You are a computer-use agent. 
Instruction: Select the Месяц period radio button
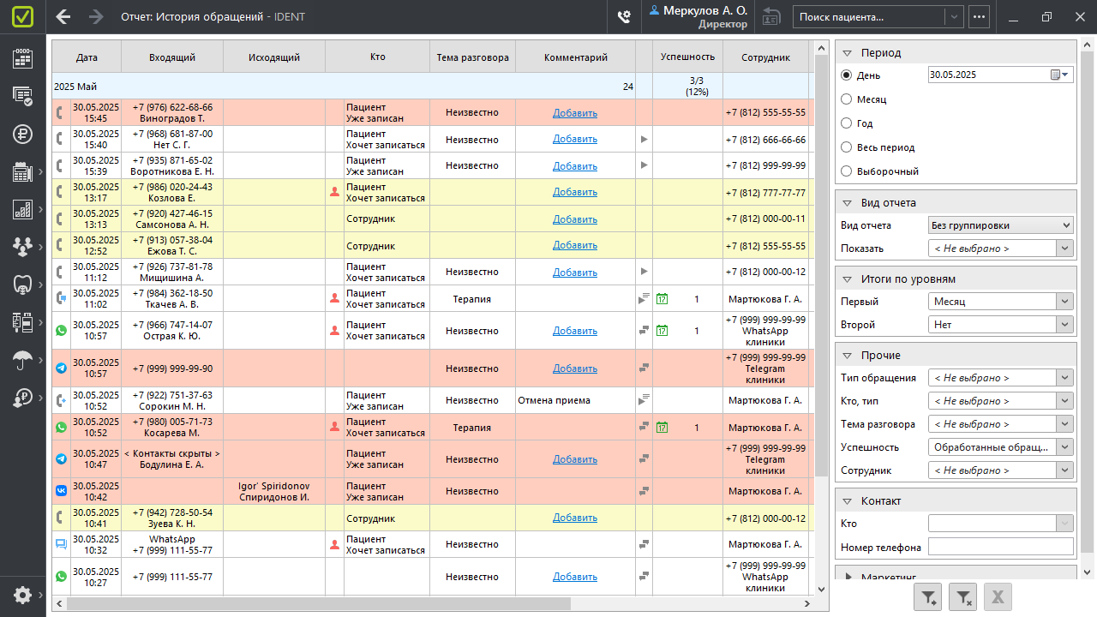pos(847,99)
